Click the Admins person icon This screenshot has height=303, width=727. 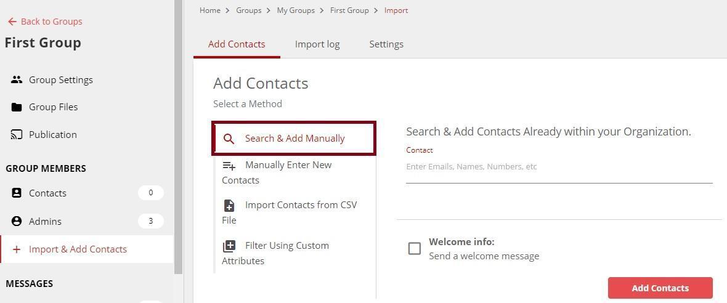[x=17, y=222]
